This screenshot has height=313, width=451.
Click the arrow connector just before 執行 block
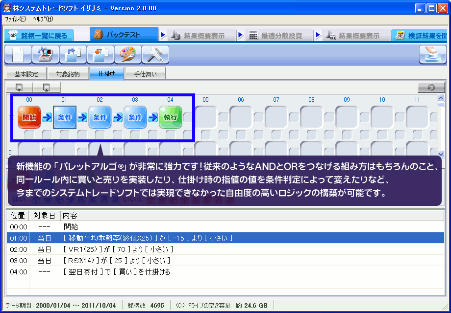click(153, 118)
